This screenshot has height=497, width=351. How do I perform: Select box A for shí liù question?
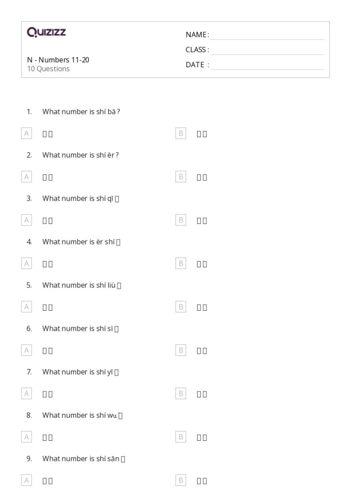27,307
